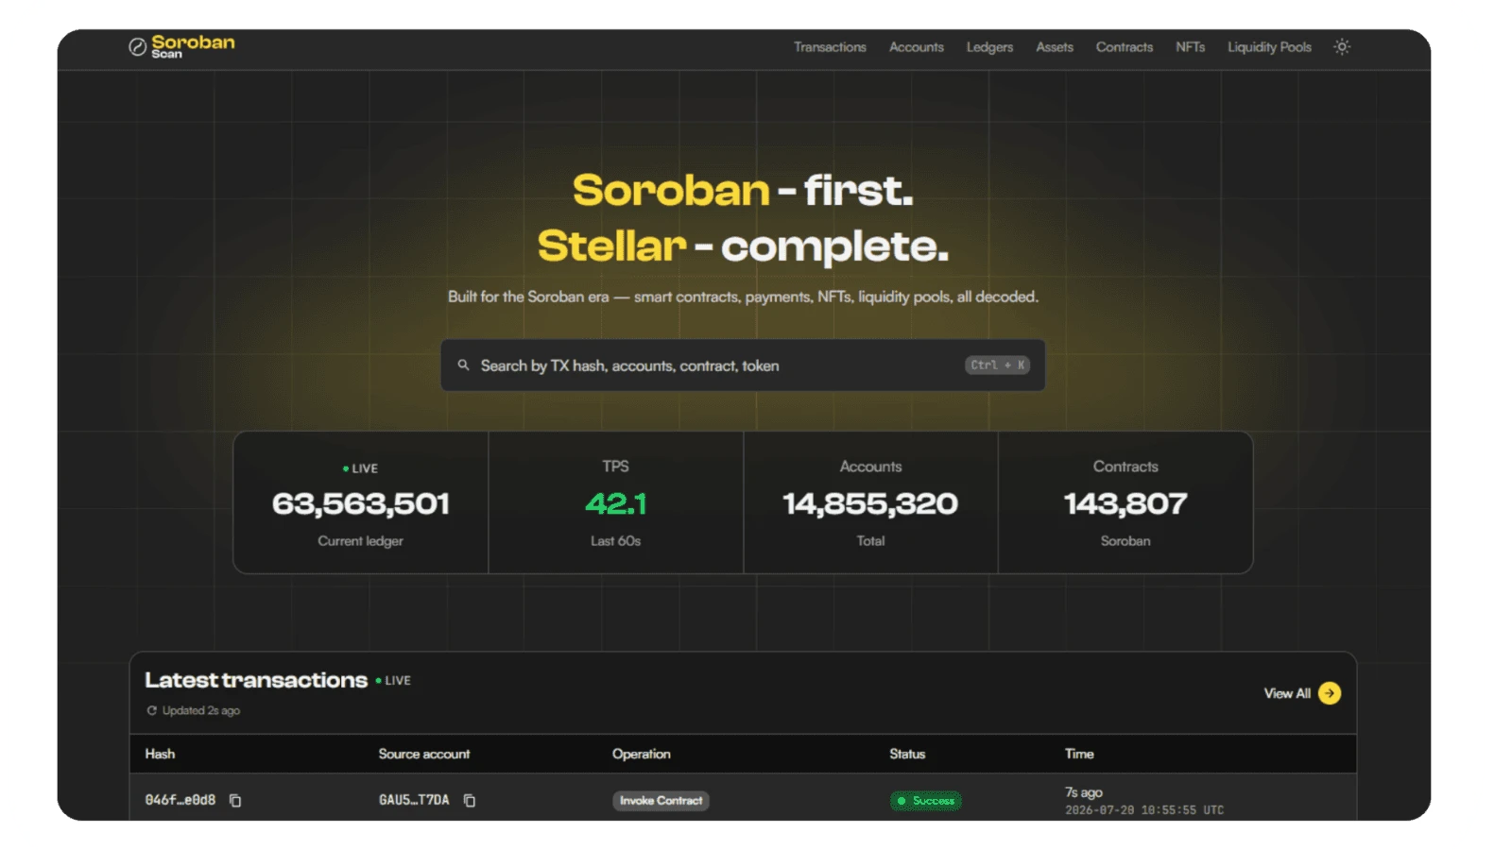This screenshot has width=1512, height=850.
Task: Open transaction hash 046f…e0d8
Action: pos(180,800)
